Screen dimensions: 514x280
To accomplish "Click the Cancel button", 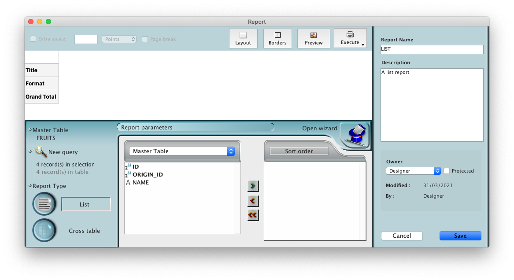I will coord(402,236).
